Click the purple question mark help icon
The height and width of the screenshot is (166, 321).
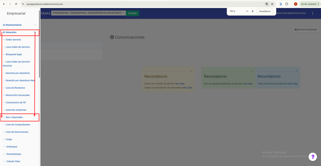pos(312,157)
